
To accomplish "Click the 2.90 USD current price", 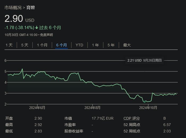I will pos(14,19).
